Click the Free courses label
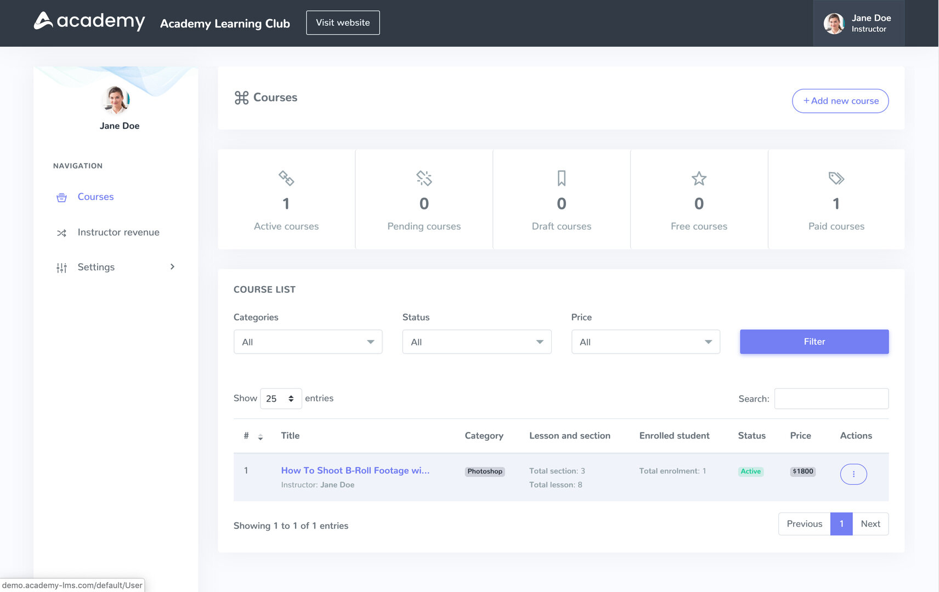 click(699, 226)
